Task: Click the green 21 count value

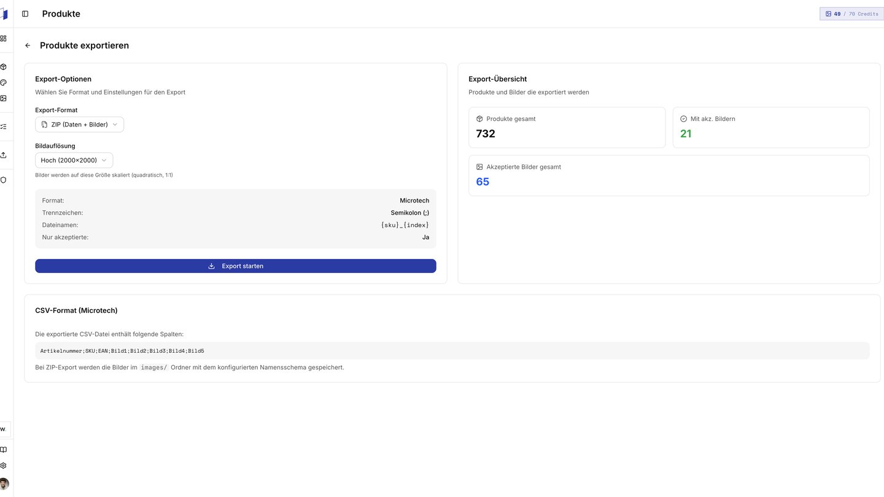Action: 686,134
